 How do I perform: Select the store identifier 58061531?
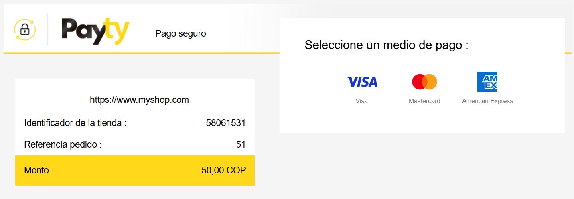tap(225, 123)
